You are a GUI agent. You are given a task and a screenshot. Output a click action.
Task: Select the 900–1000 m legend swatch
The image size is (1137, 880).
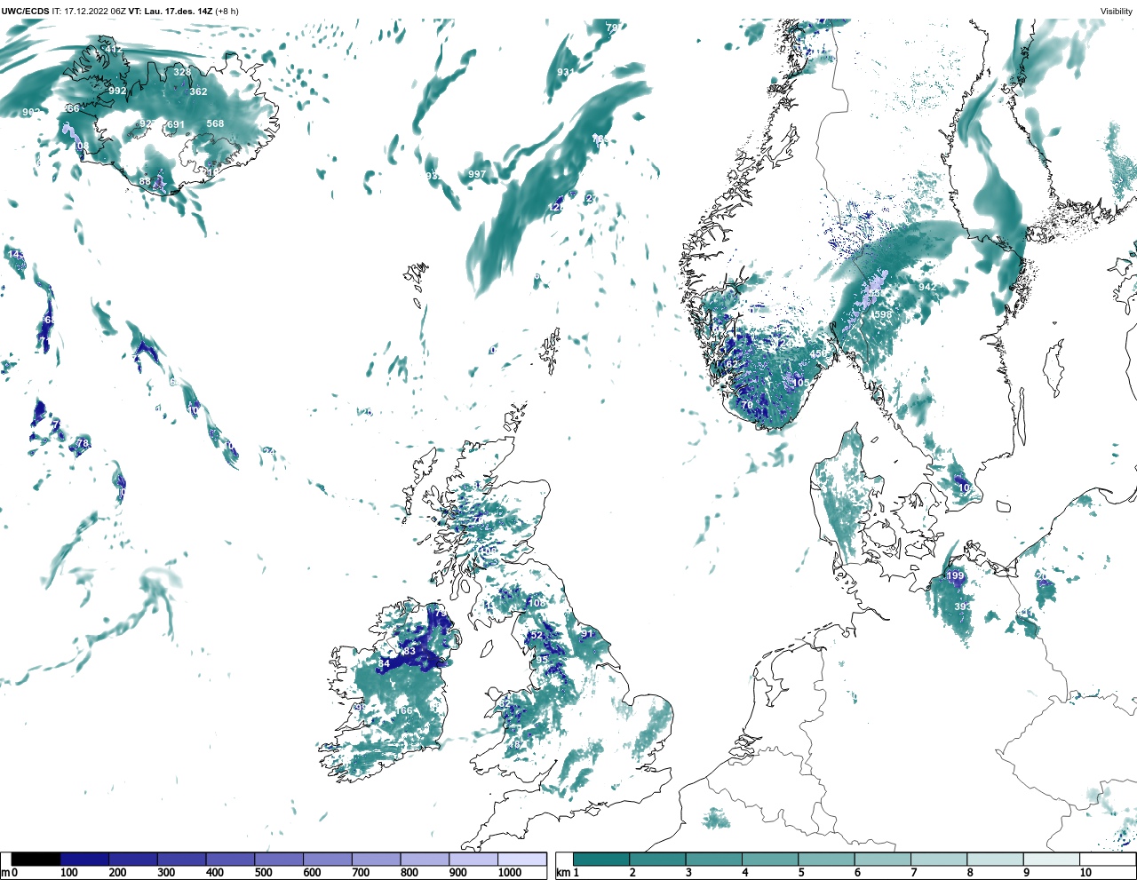coord(473,860)
